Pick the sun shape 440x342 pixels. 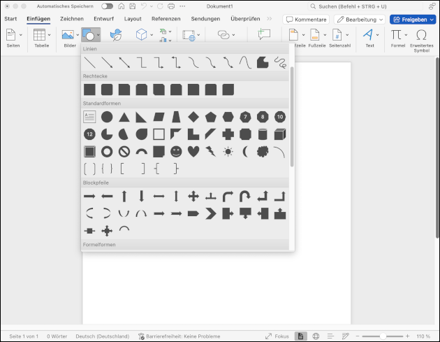click(x=228, y=152)
